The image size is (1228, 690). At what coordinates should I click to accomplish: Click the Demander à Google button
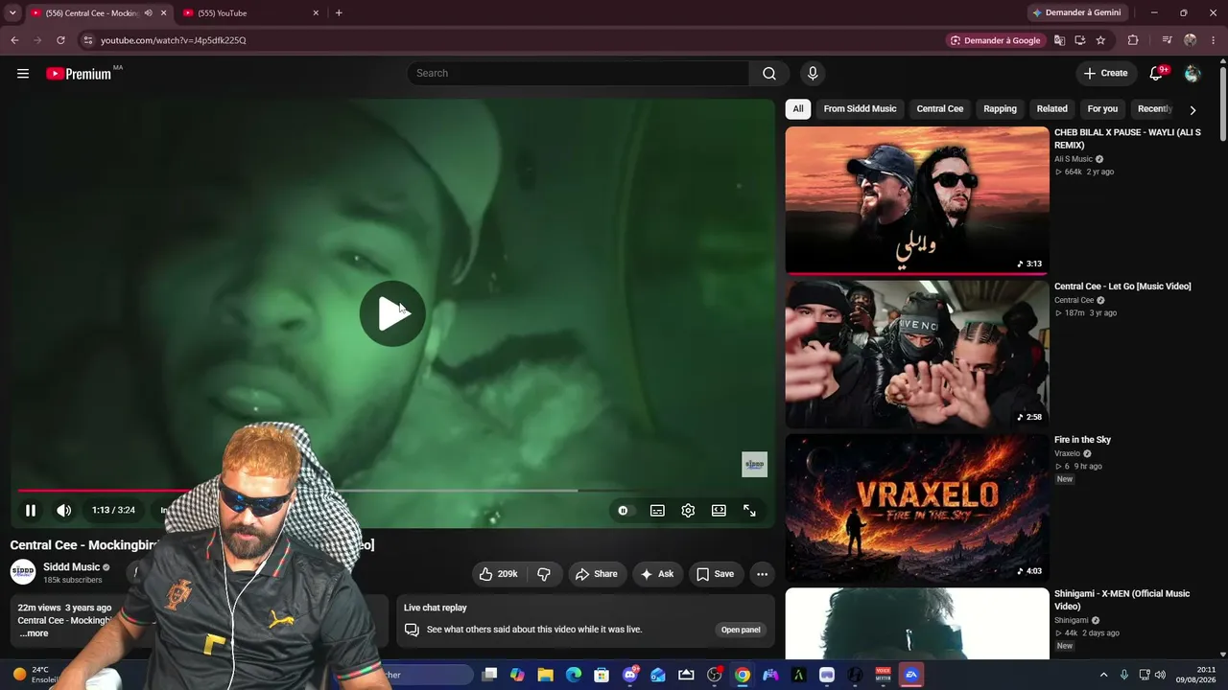pos(996,40)
